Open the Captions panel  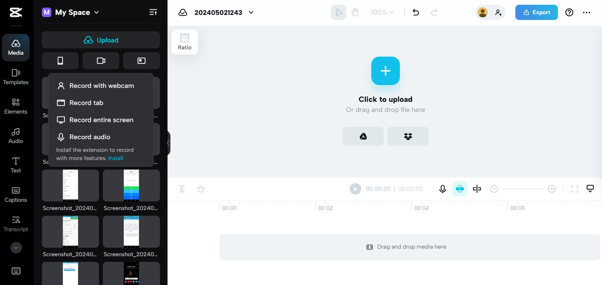[16, 195]
